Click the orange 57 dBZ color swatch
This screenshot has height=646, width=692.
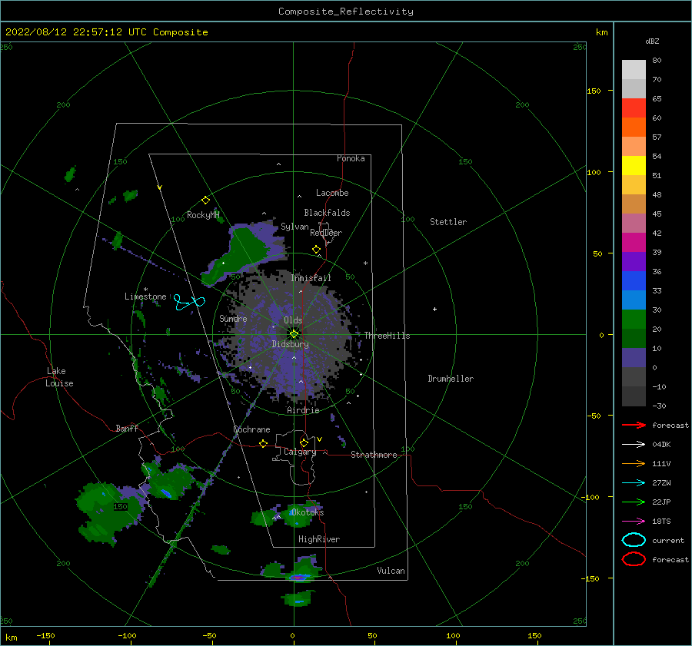[634, 127]
